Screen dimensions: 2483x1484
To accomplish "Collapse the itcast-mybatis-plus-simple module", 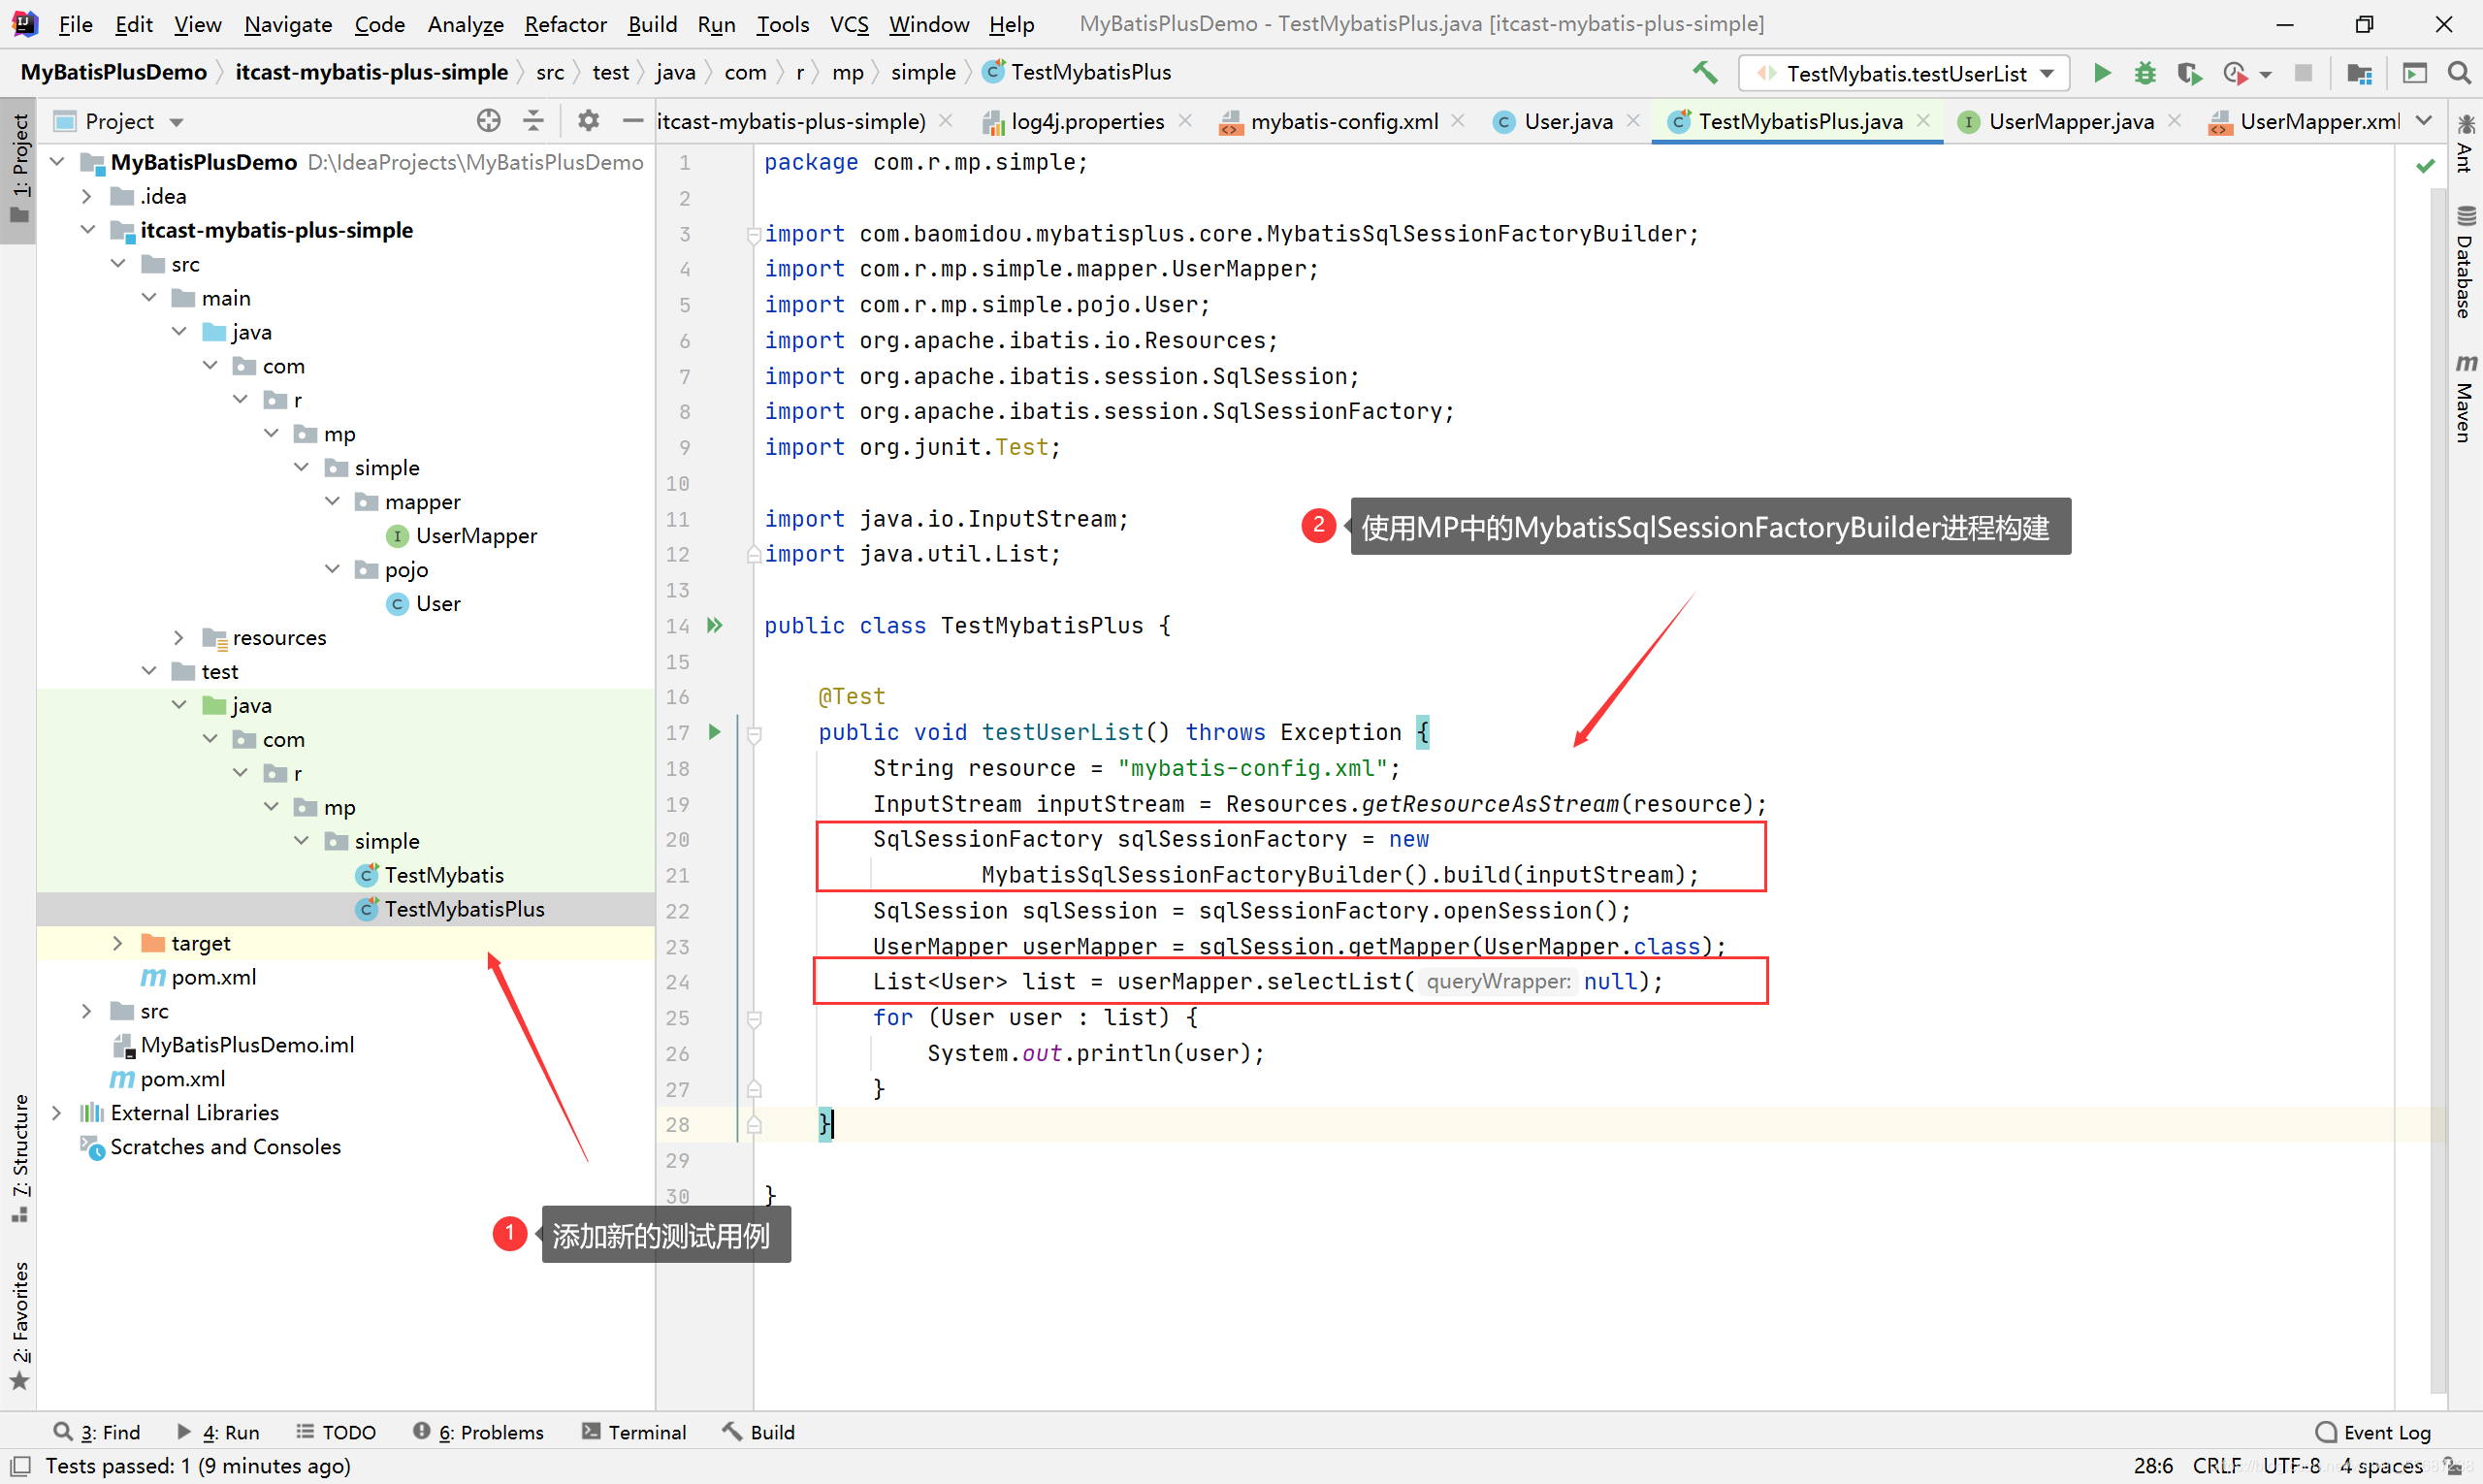I will coord(87,230).
